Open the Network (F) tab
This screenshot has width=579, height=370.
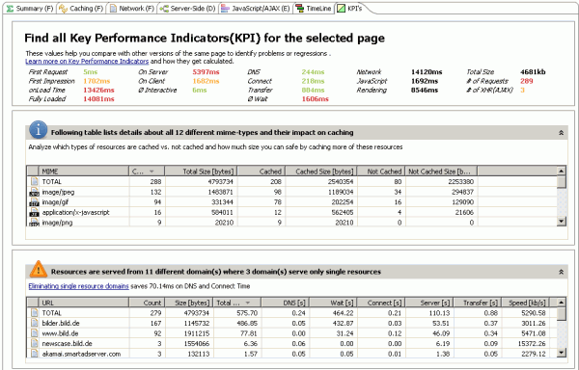(131, 8)
